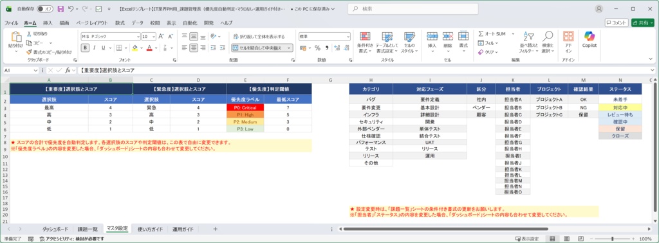The height and width of the screenshot is (243, 659).
Task: Click the Insert cells icon
Action: 432,37
